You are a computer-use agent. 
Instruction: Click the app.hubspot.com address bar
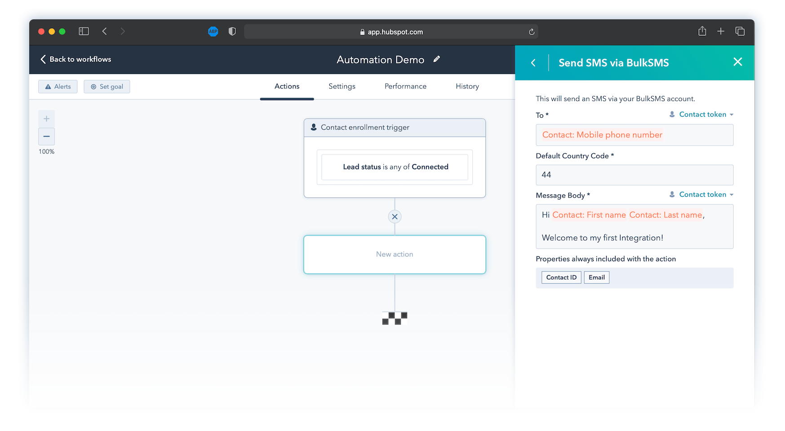tap(391, 32)
